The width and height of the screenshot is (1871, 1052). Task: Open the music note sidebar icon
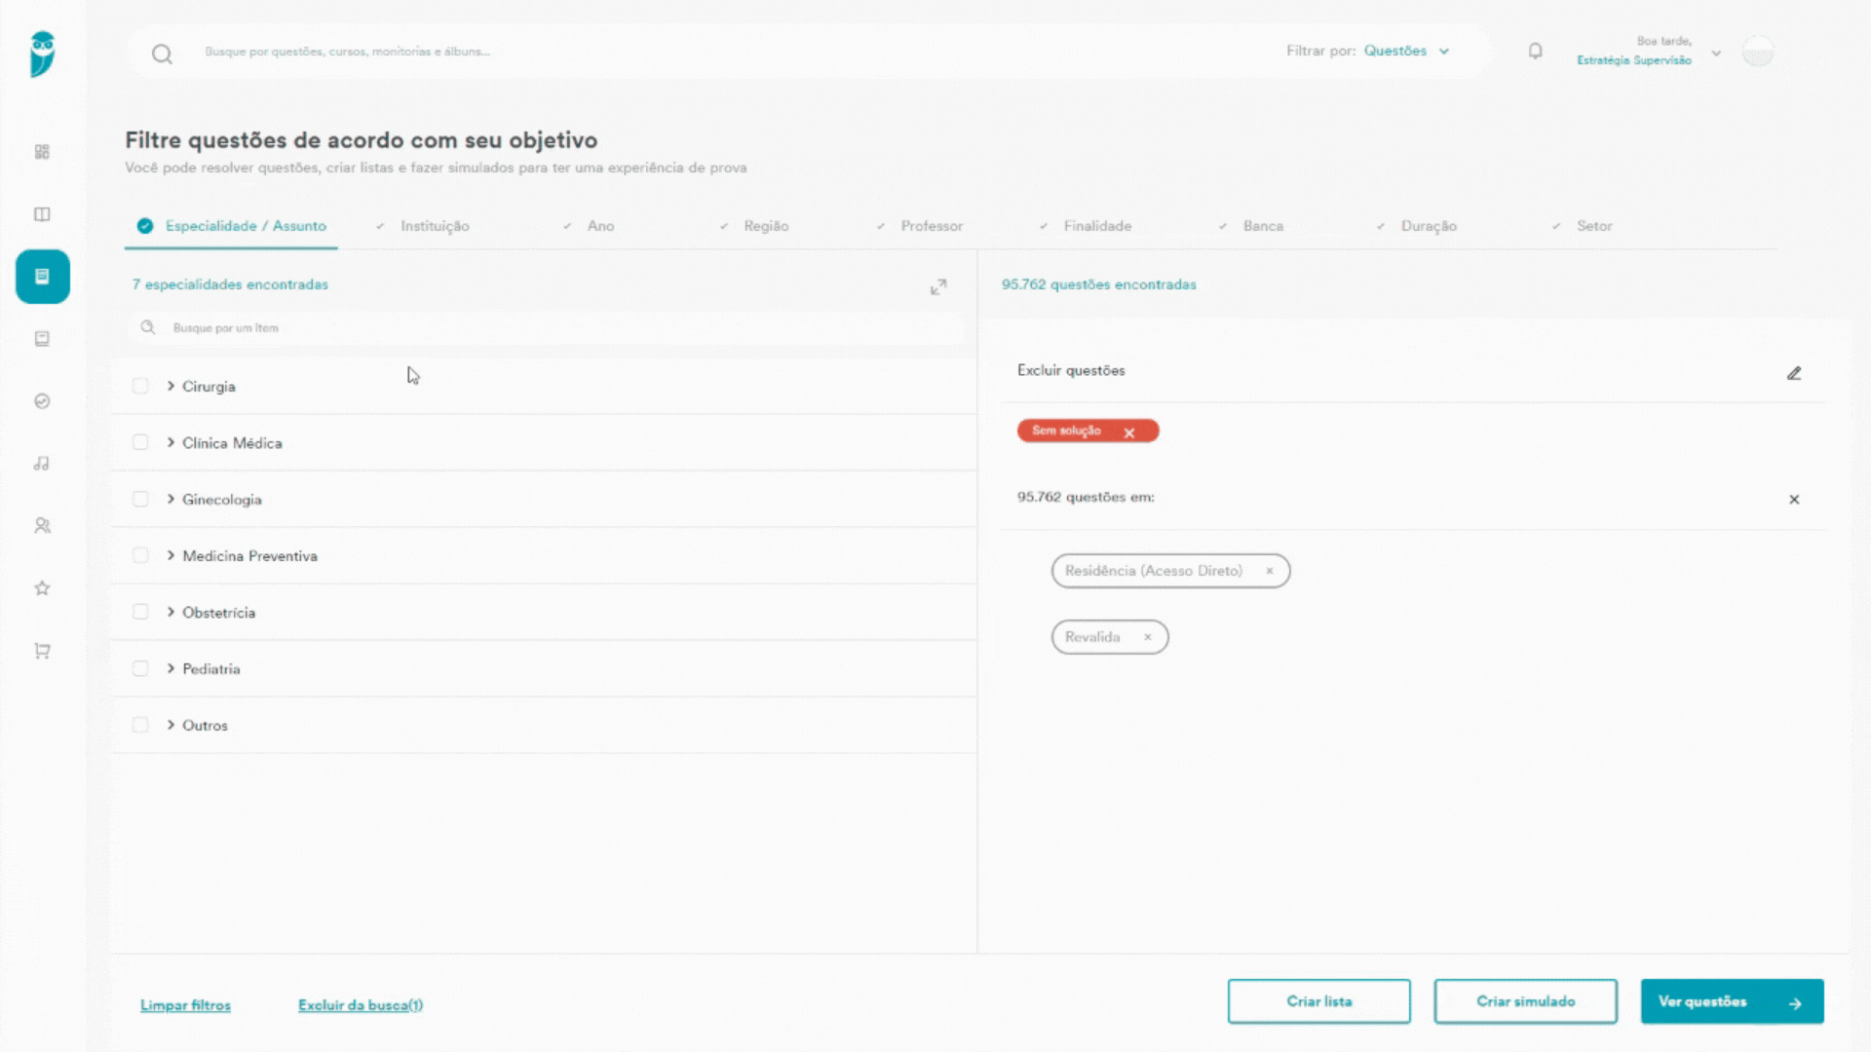click(x=42, y=464)
